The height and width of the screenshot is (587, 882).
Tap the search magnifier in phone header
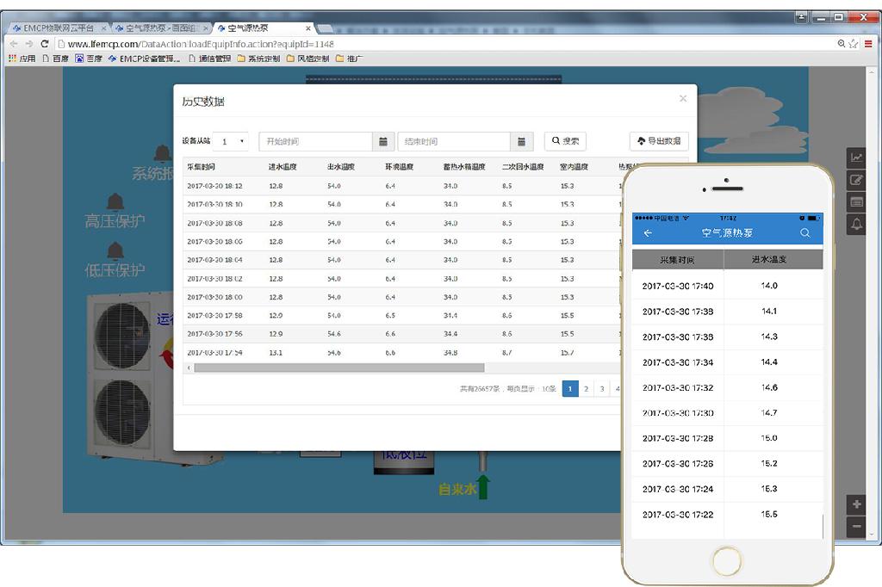804,233
